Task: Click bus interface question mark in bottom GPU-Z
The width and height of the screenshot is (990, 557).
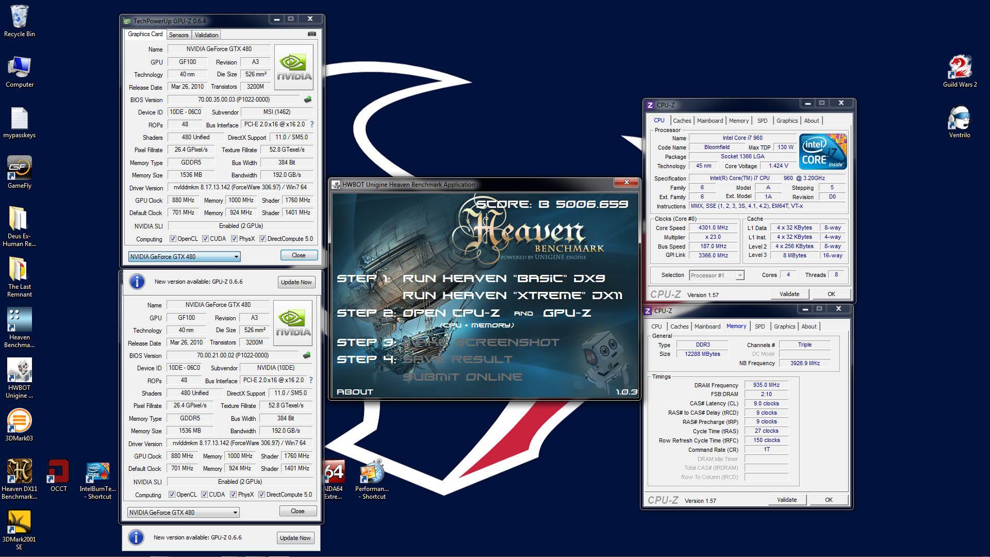Action: point(311,380)
